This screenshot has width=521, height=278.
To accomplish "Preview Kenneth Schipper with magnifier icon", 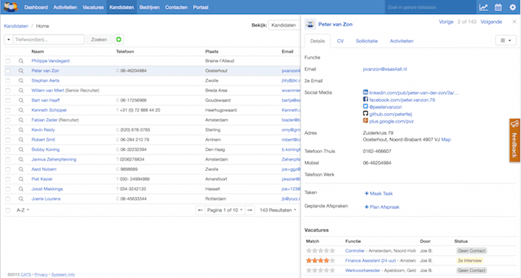I will [21, 110].
